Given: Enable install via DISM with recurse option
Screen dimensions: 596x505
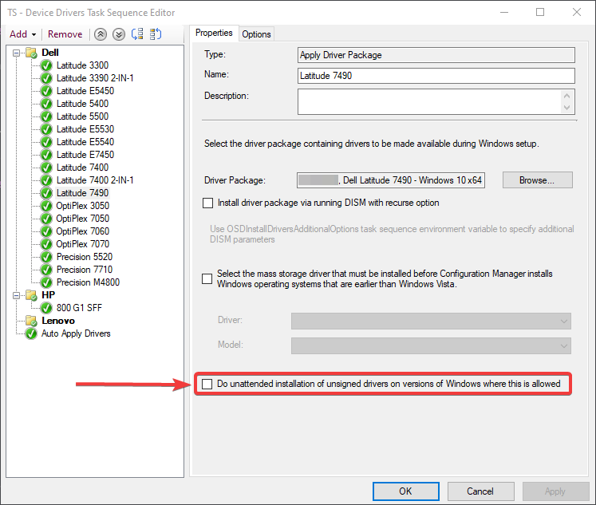Looking at the screenshot, I should point(208,203).
